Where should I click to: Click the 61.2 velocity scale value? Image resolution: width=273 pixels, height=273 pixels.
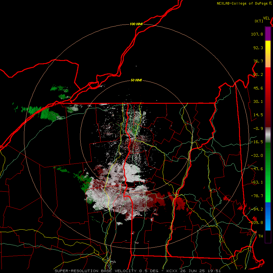pyautogui.click(x=258, y=75)
